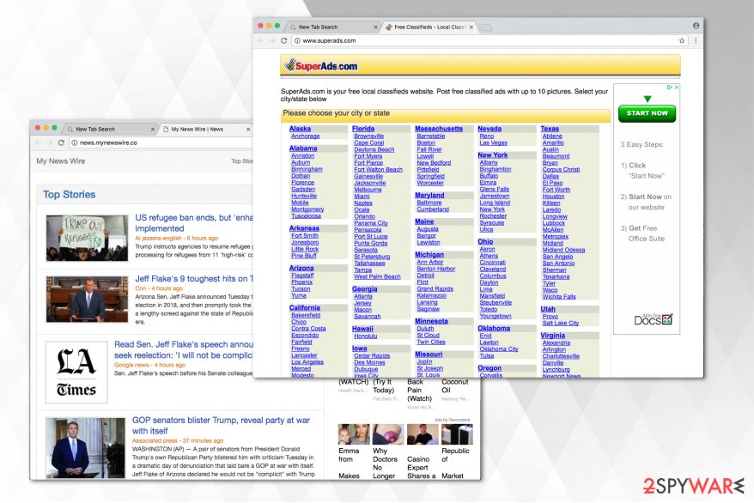This screenshot has height=503, width=754.
Task: Click the All in One Docs logo
Action: [654, 319]
